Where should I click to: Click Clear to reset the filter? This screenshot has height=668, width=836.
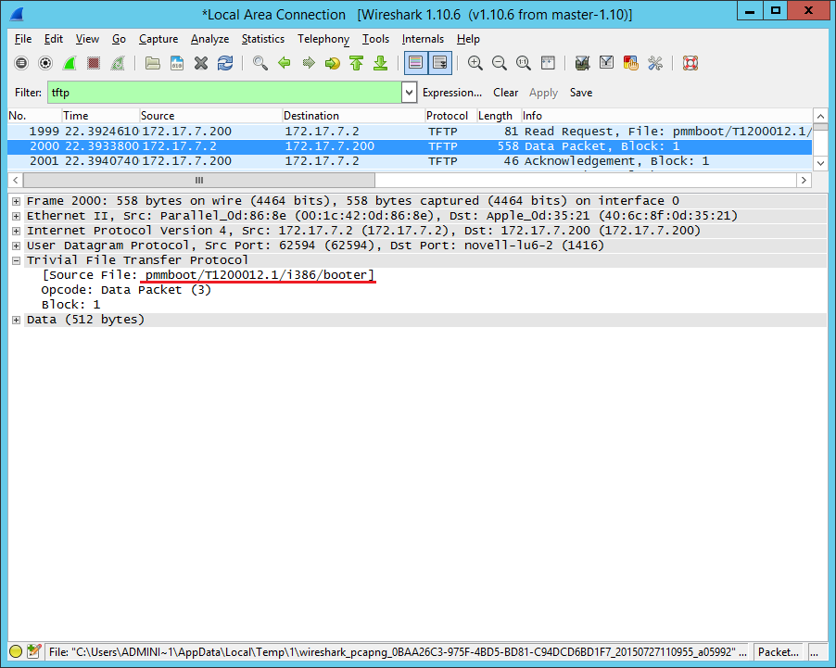(x=505, y=93)
